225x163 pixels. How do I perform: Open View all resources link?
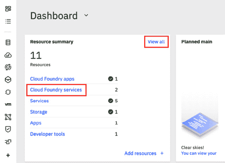[156, 42]
